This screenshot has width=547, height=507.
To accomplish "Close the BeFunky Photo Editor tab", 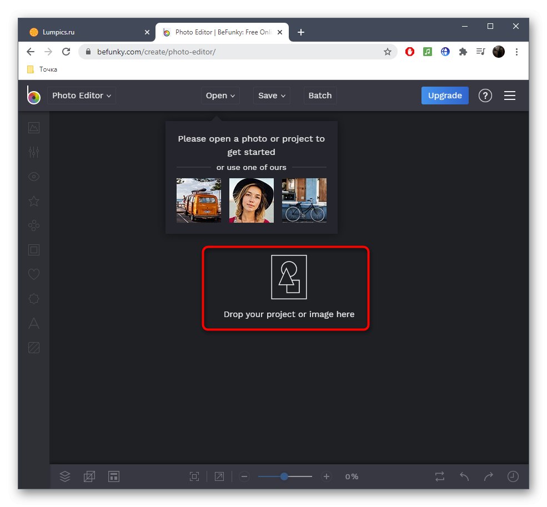I will [x=280, y=32].
